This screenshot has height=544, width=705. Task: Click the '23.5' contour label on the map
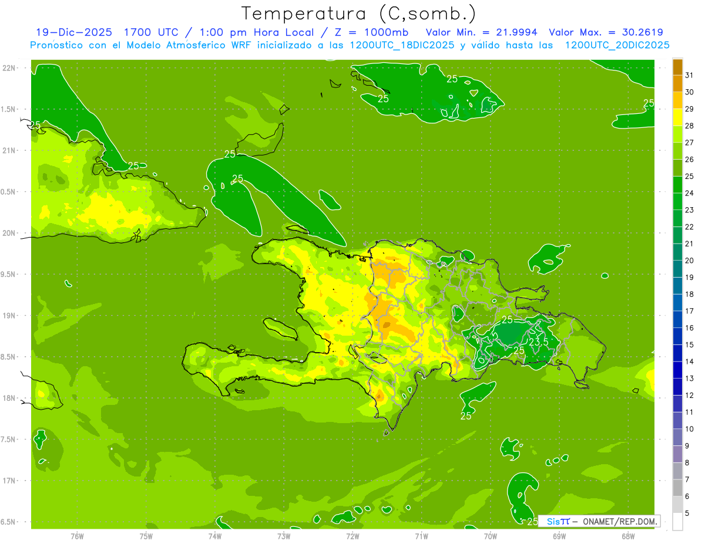pos(538,342)
